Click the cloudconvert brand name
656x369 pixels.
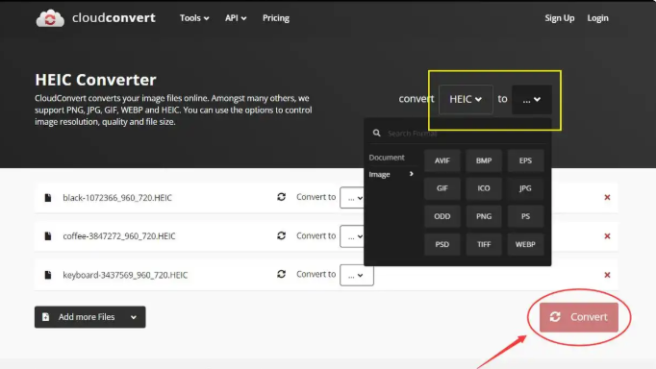114,18
